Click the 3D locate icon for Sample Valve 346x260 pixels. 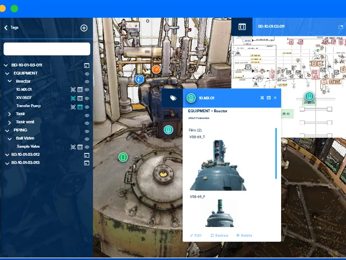(73, 147)
